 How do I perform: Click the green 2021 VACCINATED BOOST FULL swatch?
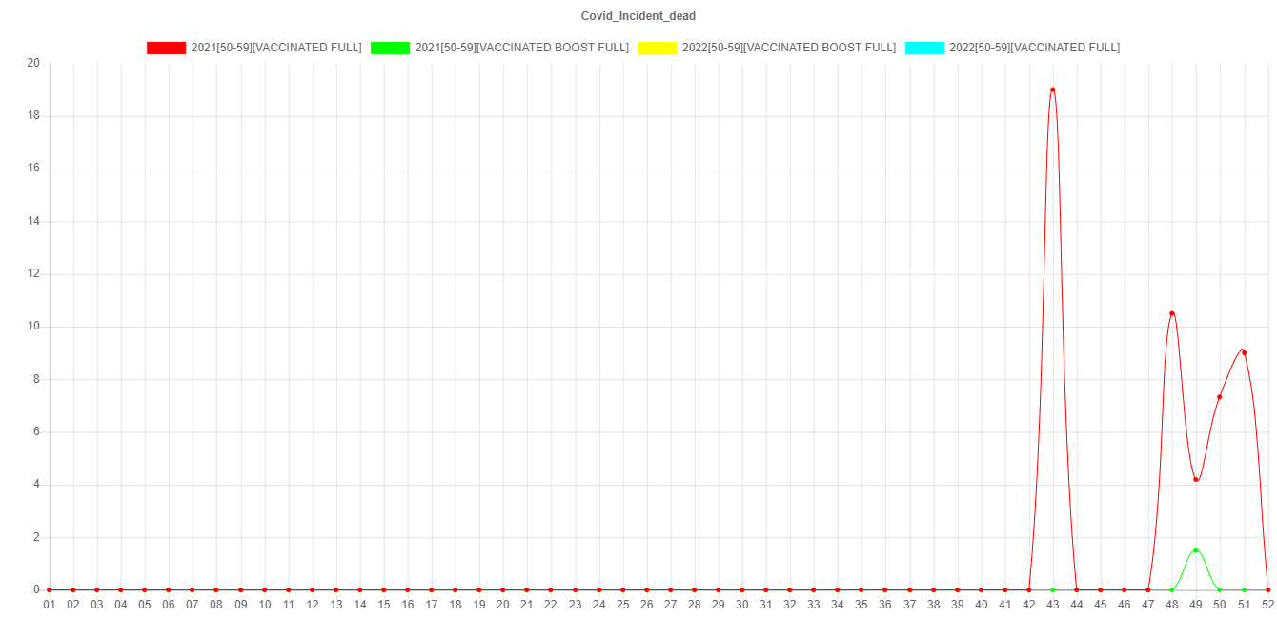390,48
